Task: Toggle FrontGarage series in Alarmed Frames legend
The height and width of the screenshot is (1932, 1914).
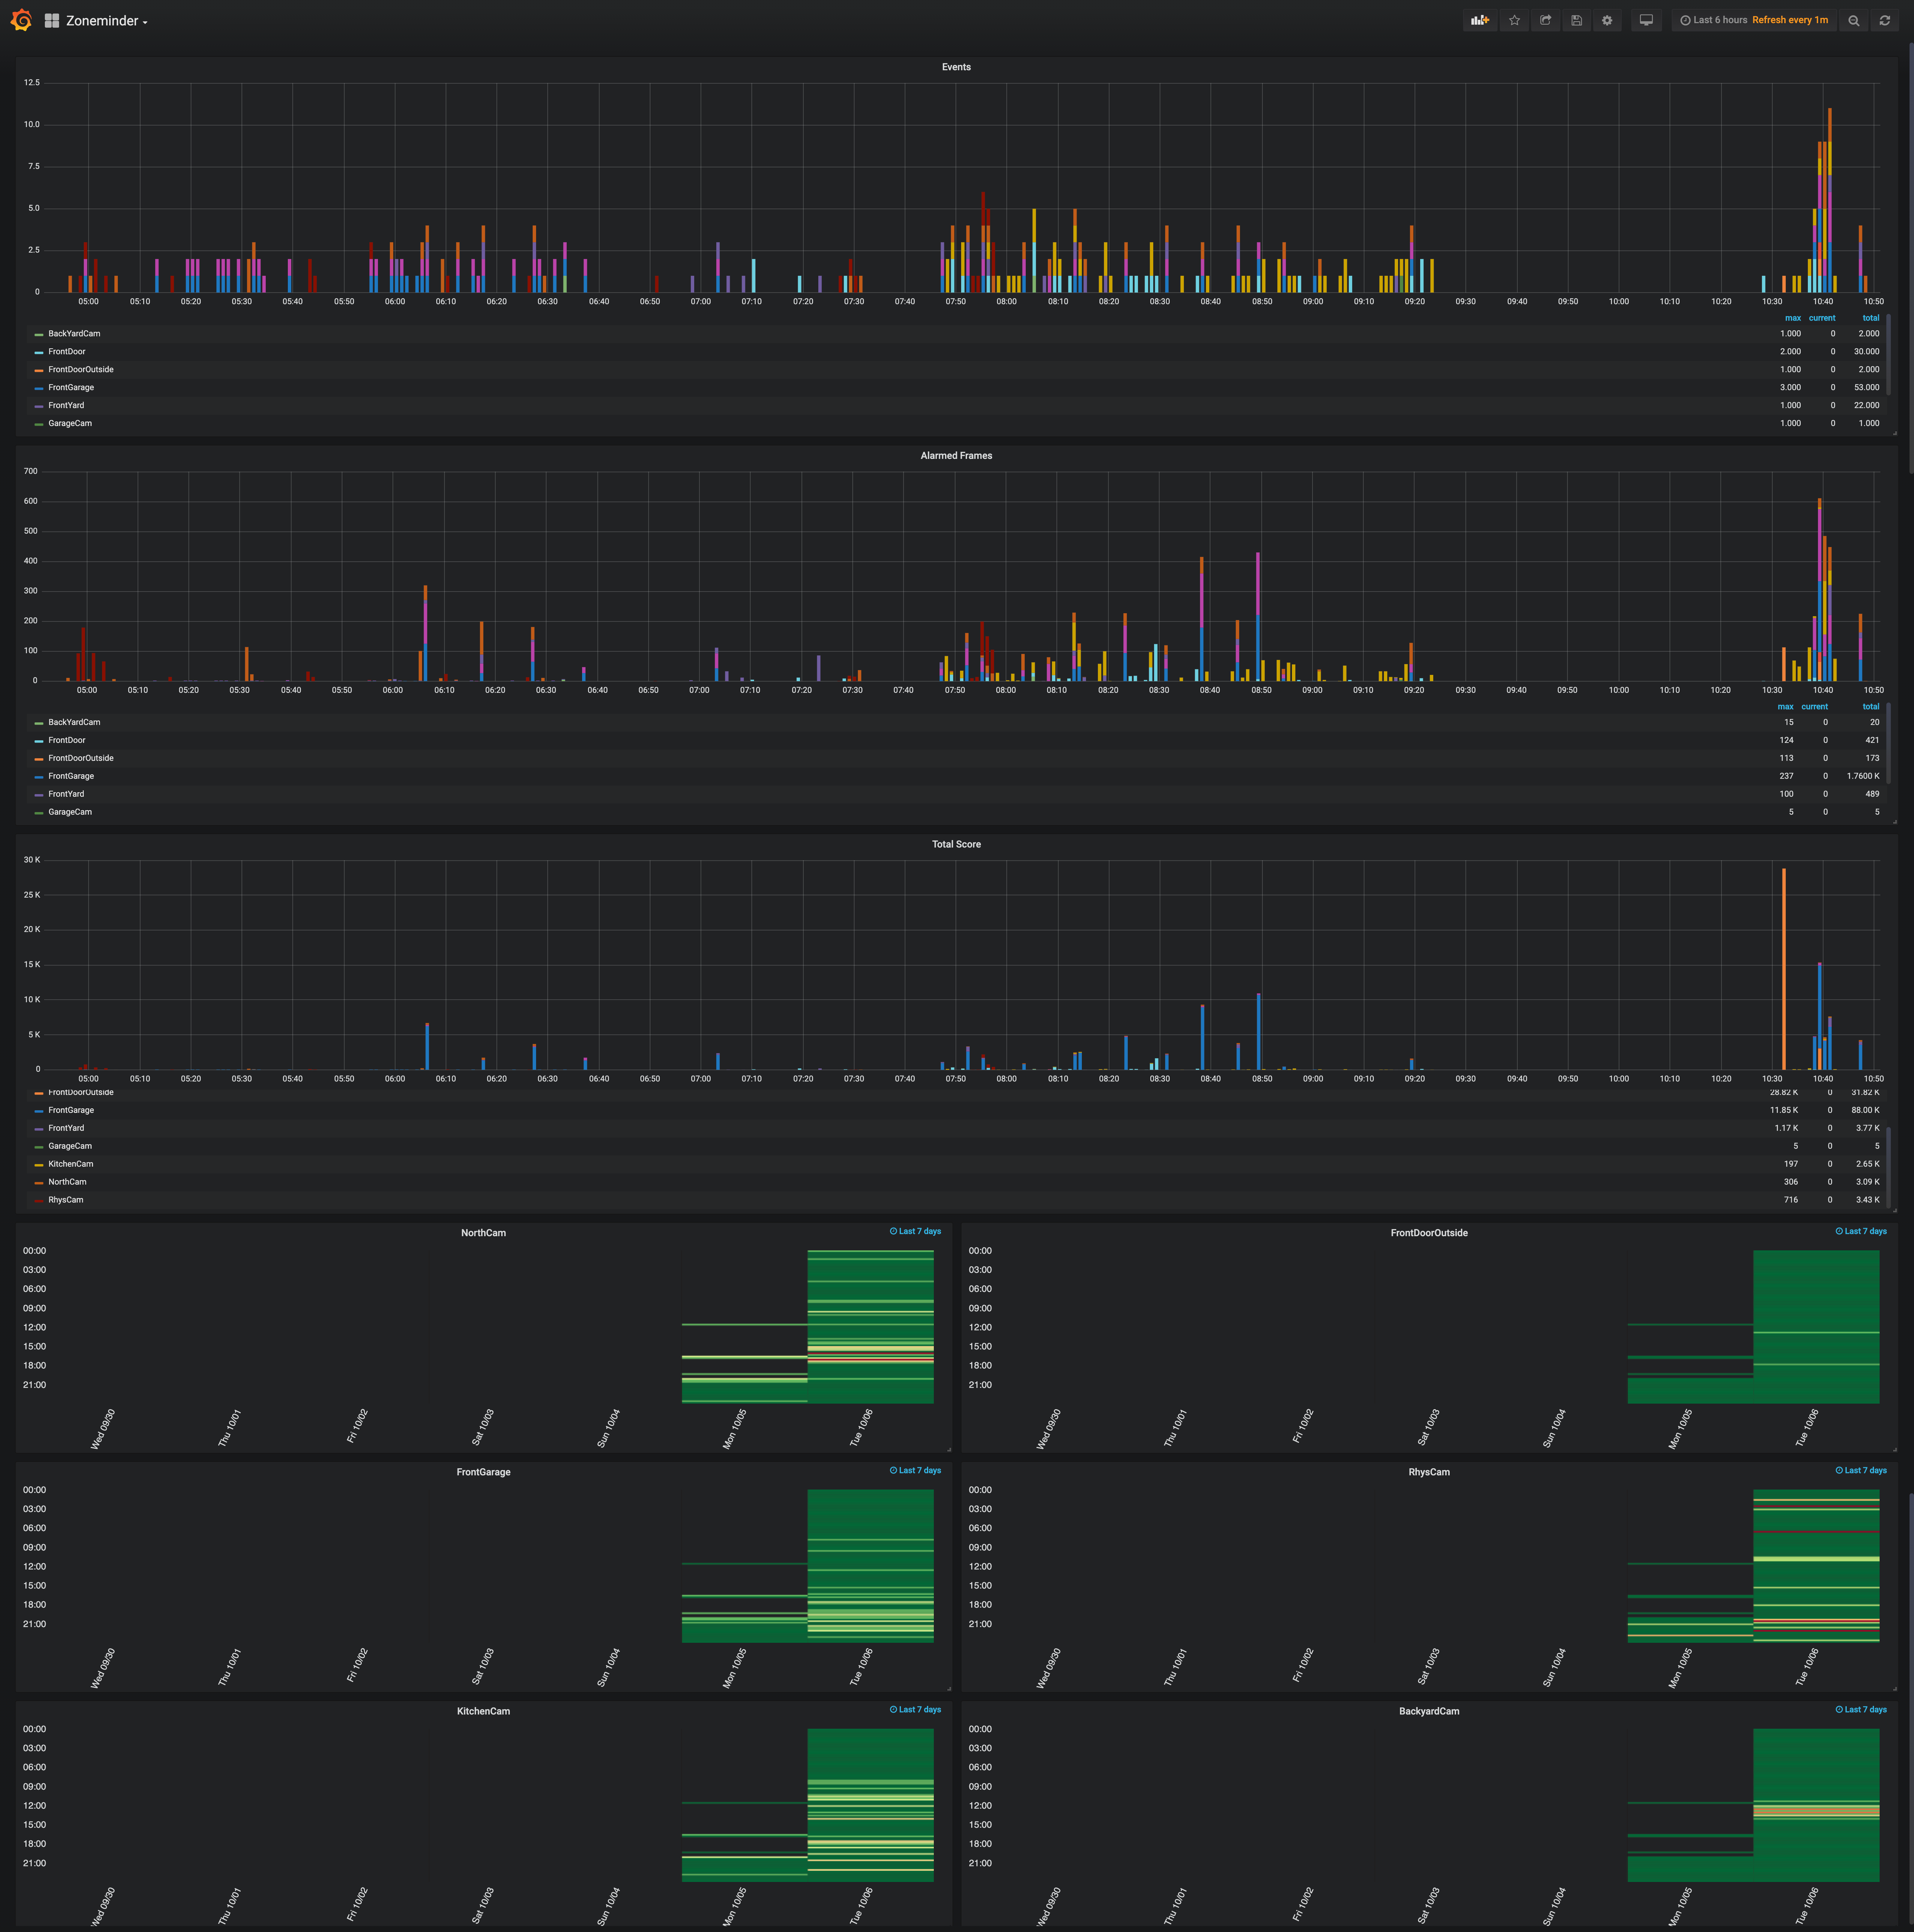Action: (71, 777)
